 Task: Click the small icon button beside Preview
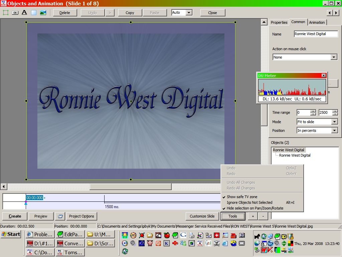(x=60, y=216)
